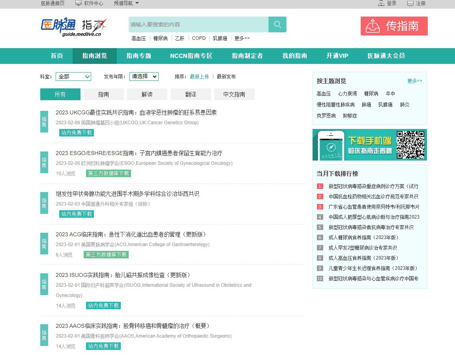455x355 pixels.
Task: Open 2023 UKCGG最佳实践共识指南 title
Action: 136,112
